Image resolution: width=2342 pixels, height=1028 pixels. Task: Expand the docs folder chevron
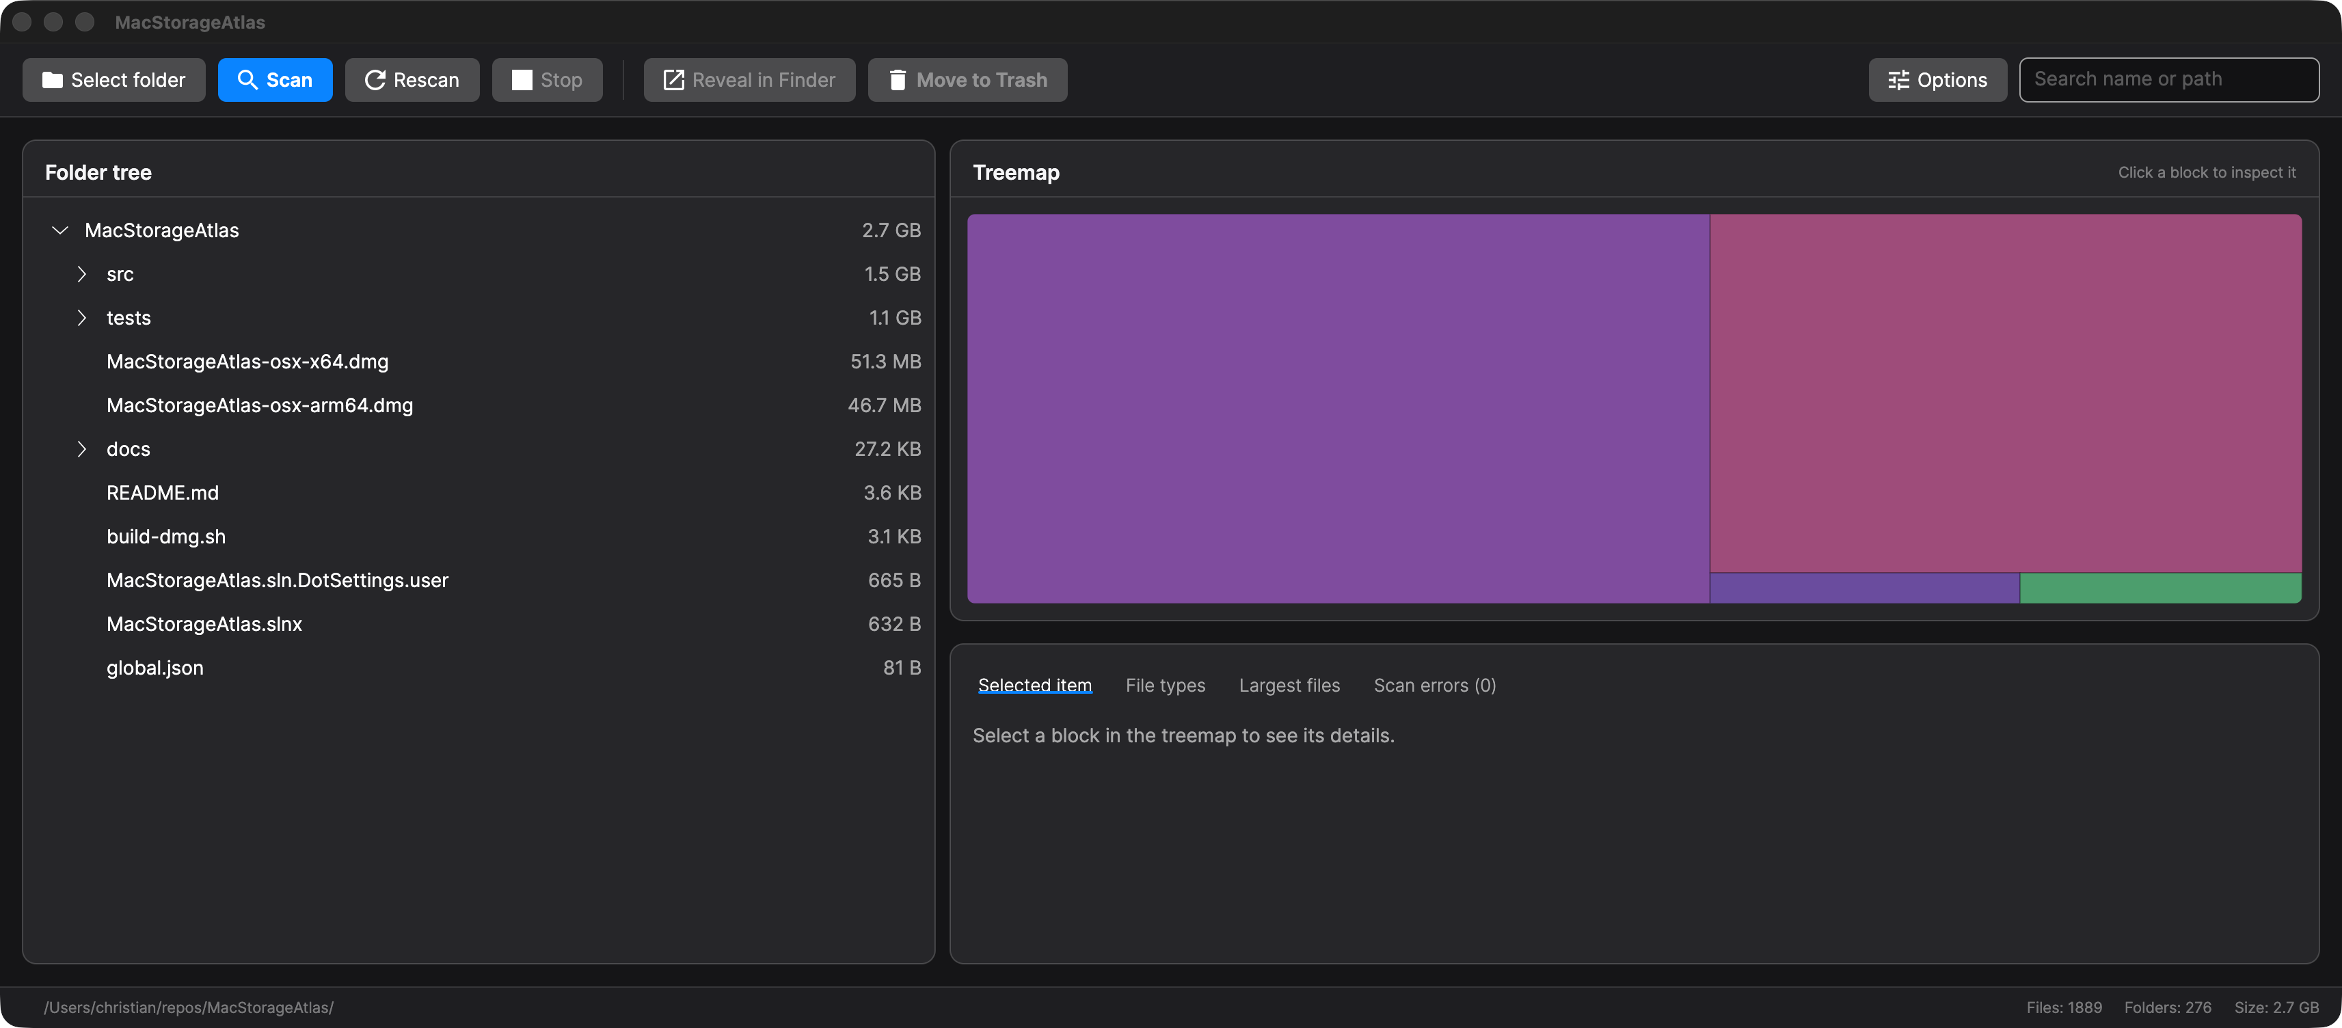(x=82, y=448)
